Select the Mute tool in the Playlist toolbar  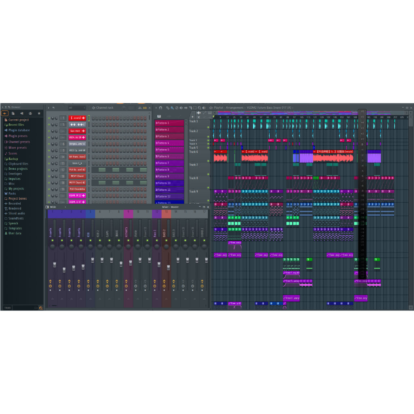tap(181, 108)
